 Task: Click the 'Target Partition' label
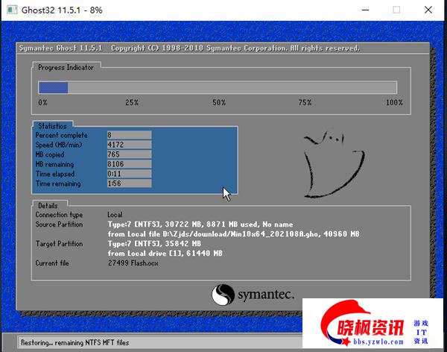coord(59,244)
